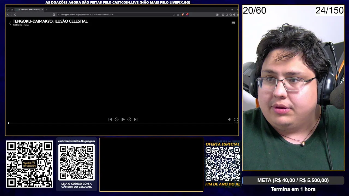
Task: Jump to the next episode
Action: (x=136, y=119)
